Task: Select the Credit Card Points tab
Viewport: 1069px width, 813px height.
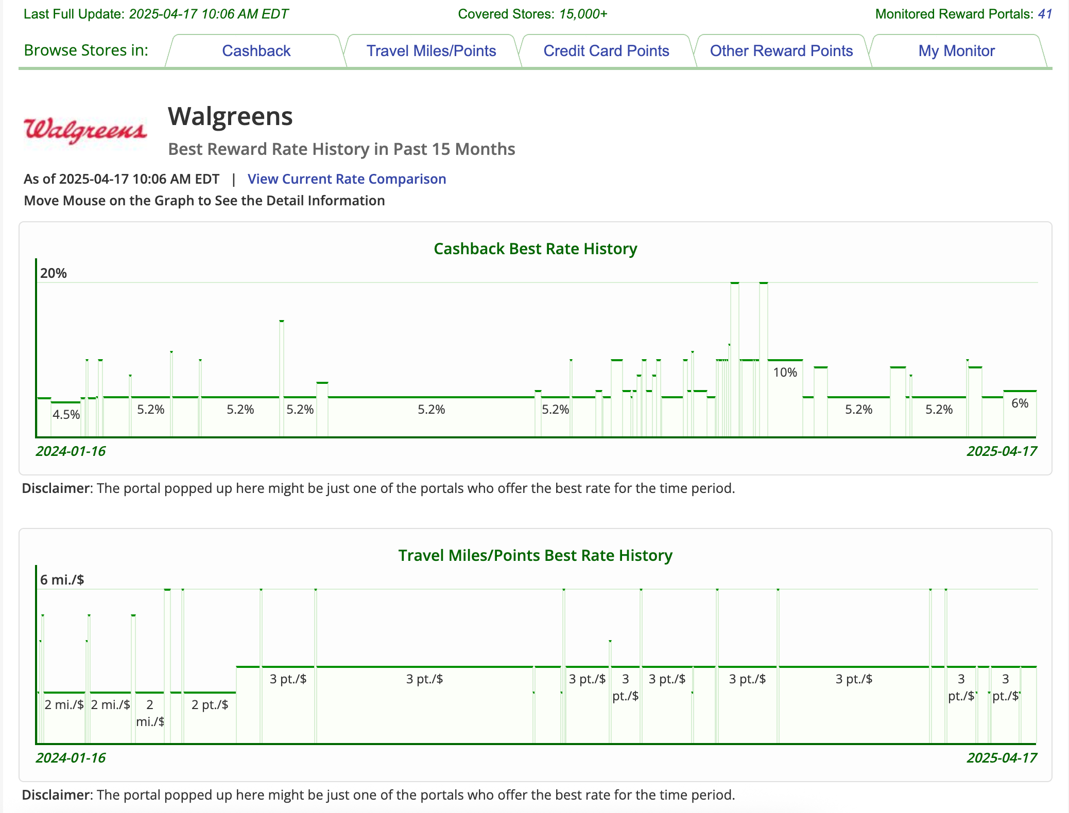Action: (606, 51)
